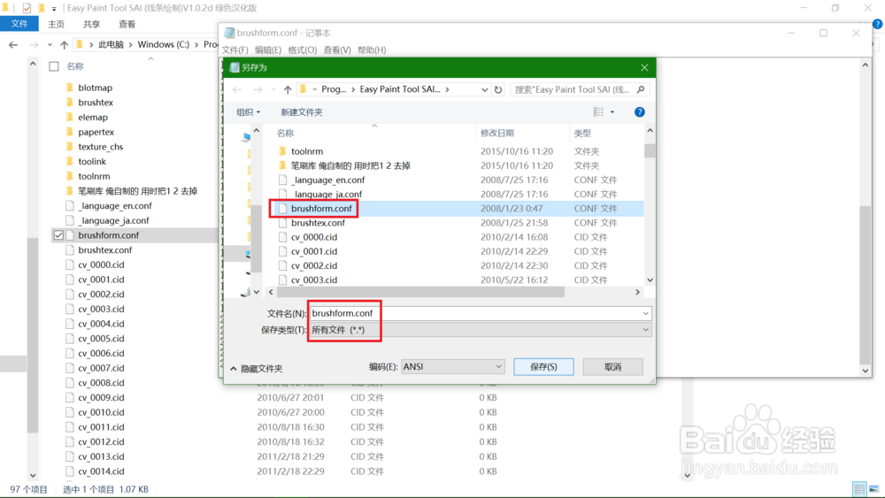Open file name history dropdown
This screenshot has height=498, width=885.
coord(645,313)
